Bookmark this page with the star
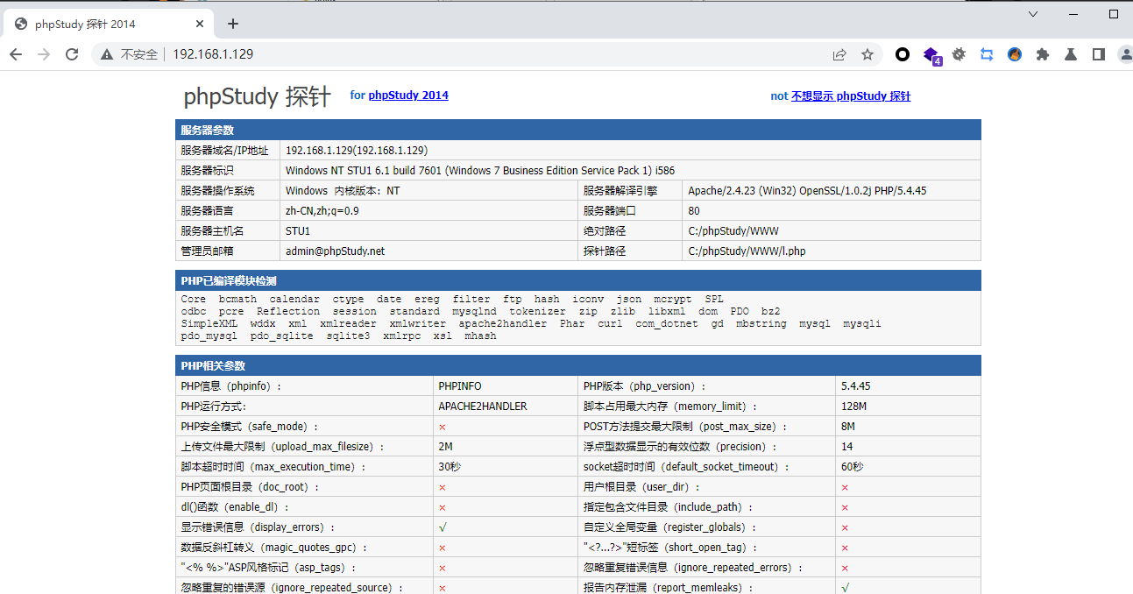This screenshot has height=594, width=1133. 867,54
